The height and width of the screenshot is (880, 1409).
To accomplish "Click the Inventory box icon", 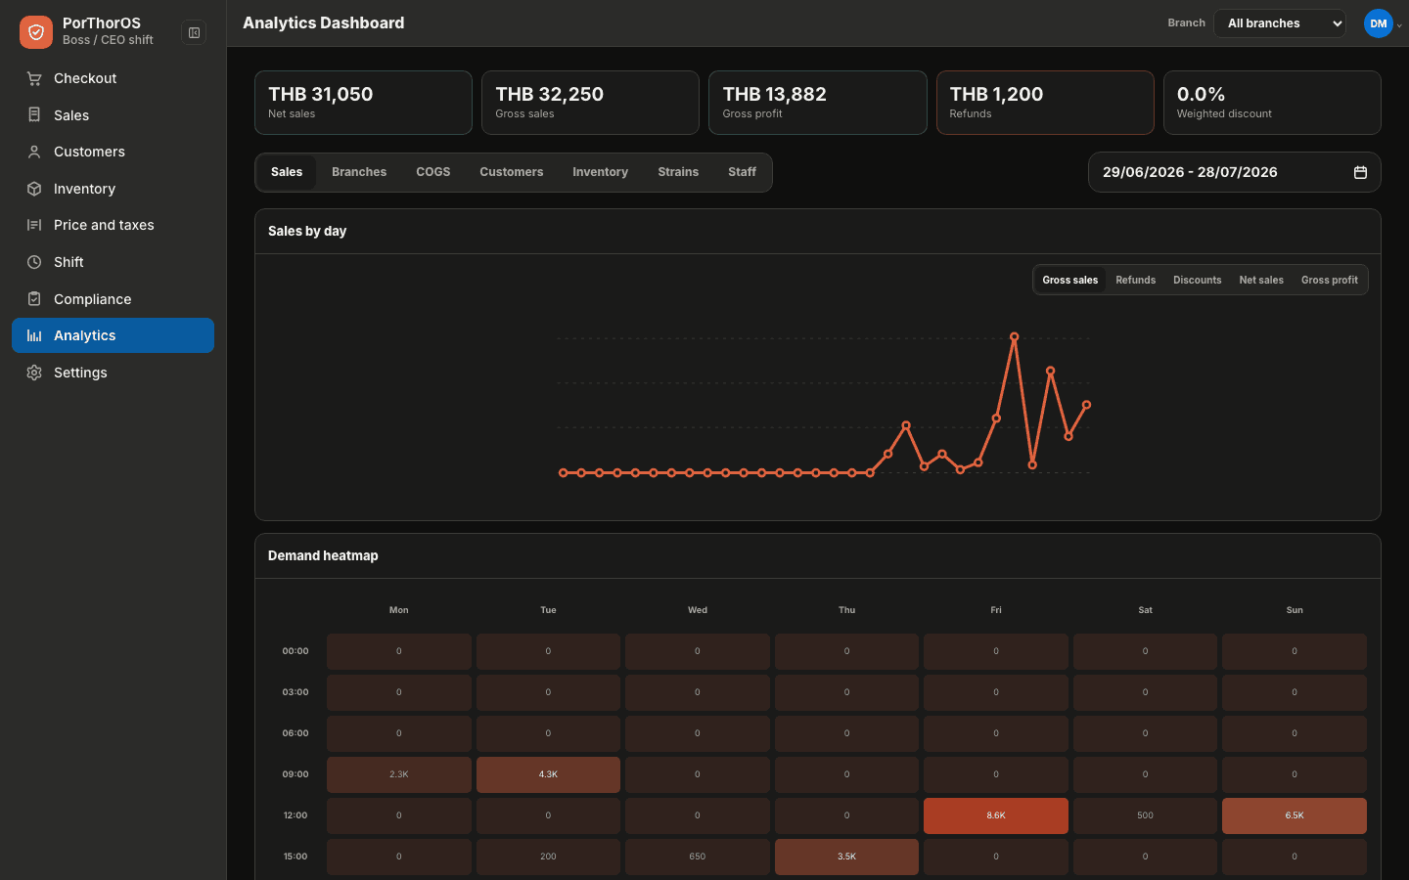I will click(34, 189).
